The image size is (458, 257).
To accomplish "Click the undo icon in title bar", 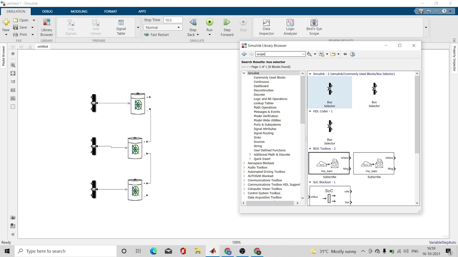I will tap(429, 11).
